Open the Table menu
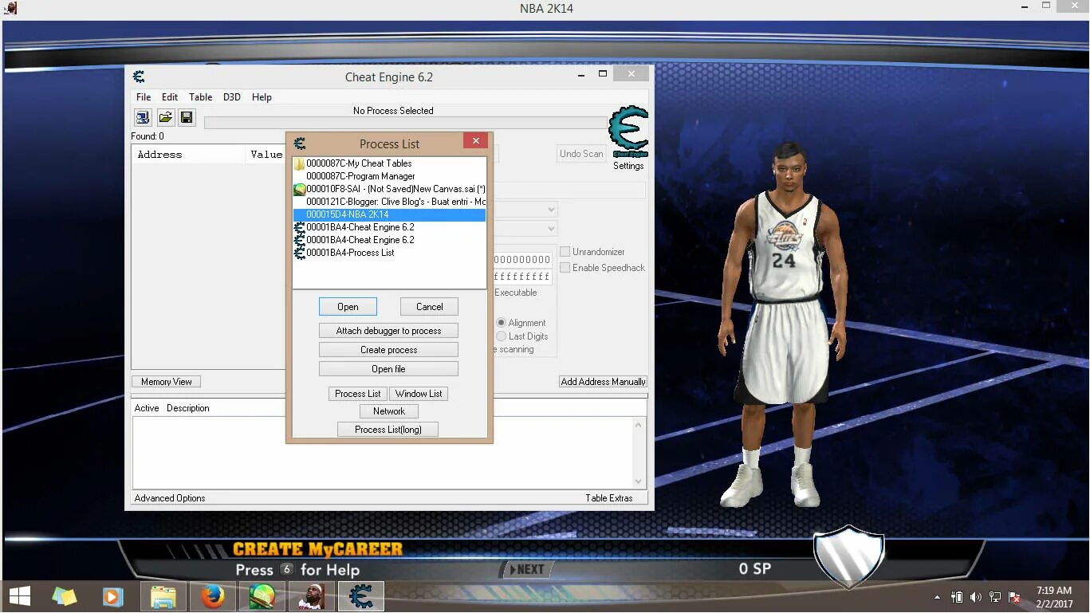Image resolution: width=1090 pixels, height=613 pixels. pos(200,97)
